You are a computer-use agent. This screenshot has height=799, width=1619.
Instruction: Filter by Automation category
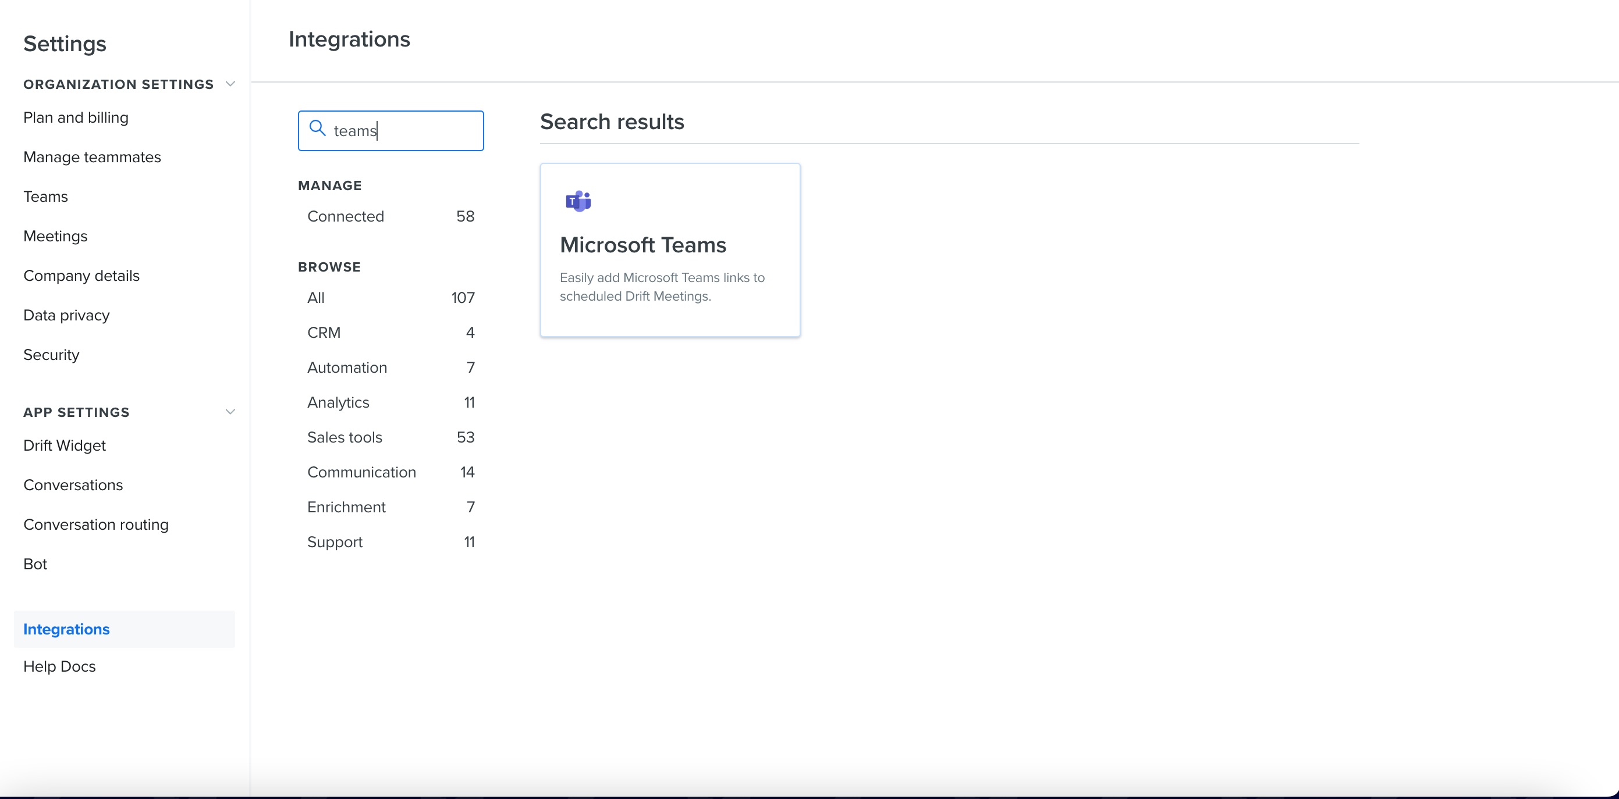[391, 368]
